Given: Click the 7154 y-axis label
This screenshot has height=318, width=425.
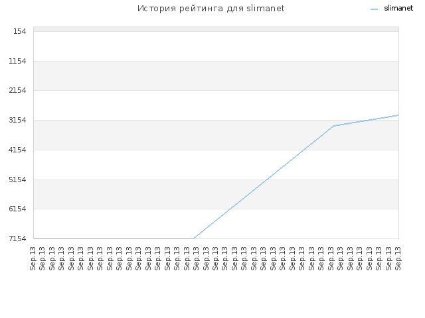Looking at the screenshot, I should [18, 238].
